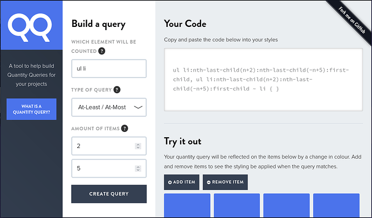Click help icon next to Amount of Items
This screenshot has width=372, height=218.
(125, 129)
